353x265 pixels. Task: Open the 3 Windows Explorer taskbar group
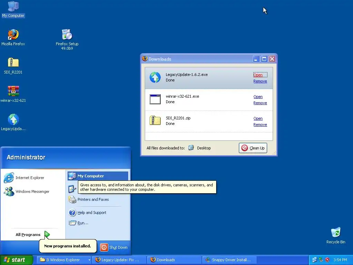click(64, 260)
